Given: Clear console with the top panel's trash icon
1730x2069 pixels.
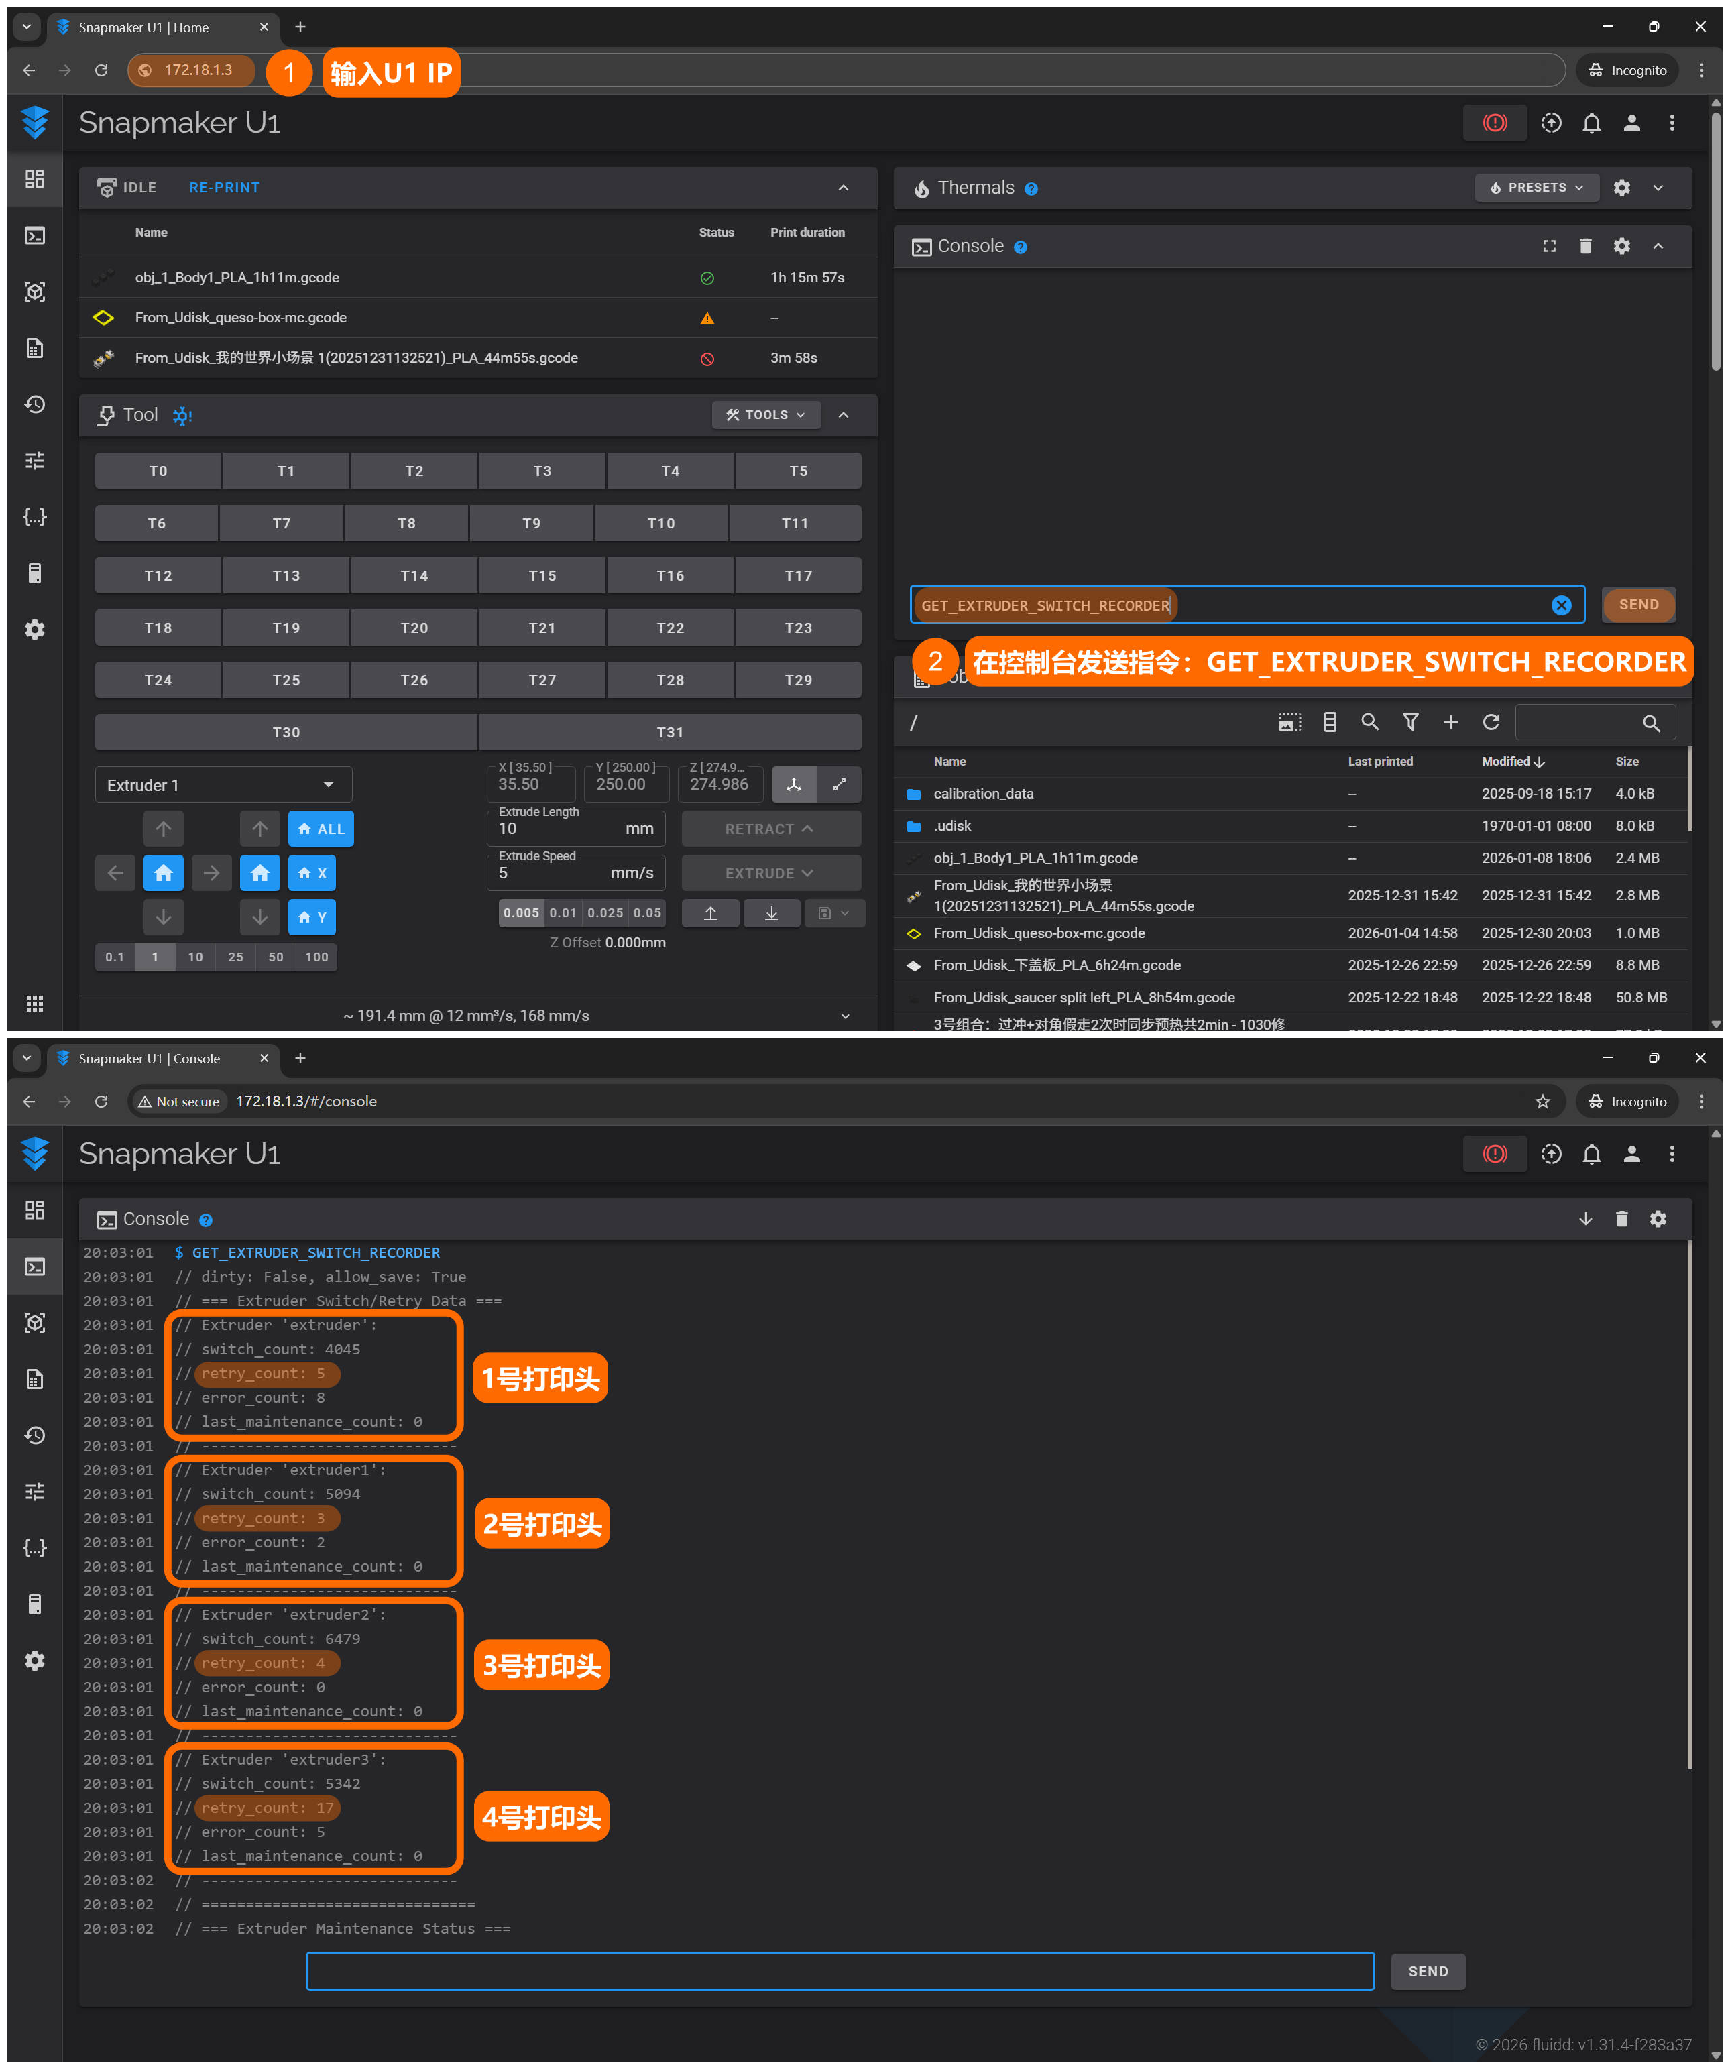Looking at the screenshot, I should pyautogui.click(x=1584, y=246).
